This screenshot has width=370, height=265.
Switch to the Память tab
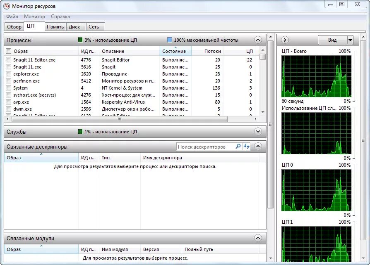pyautogui.click(x=55, y=26)
